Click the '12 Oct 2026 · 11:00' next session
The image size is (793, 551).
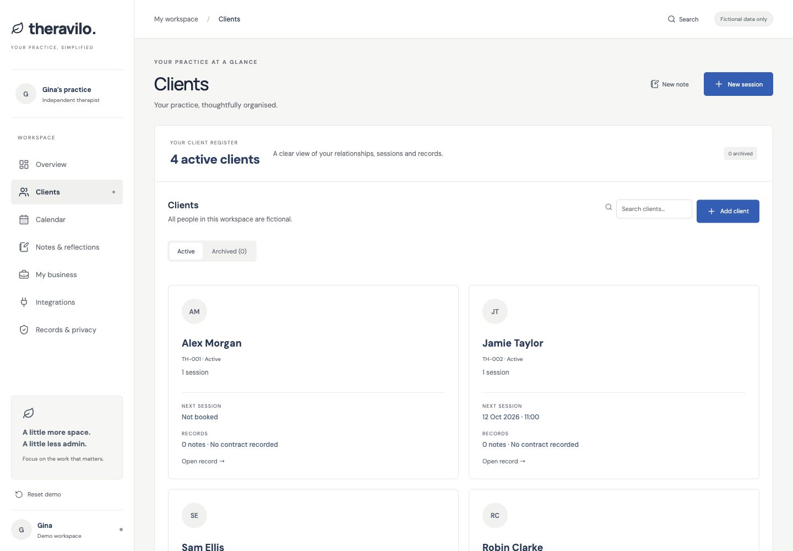point(510,417)
